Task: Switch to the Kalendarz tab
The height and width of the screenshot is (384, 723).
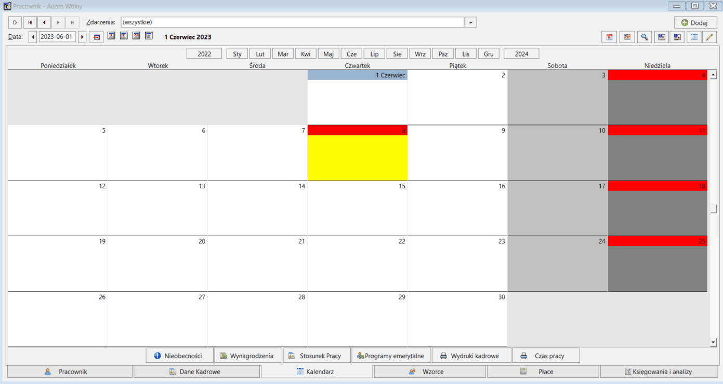Action: [x=317, y=372]
